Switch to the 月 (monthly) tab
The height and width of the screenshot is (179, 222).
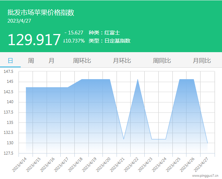(51, 61)
